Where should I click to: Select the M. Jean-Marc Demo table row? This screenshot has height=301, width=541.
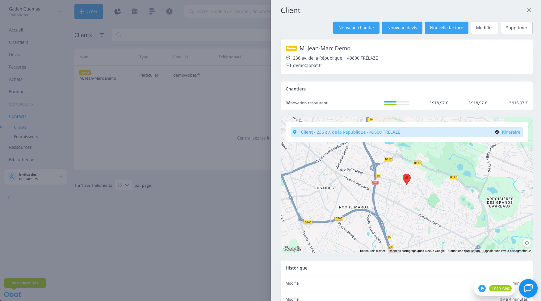click(x=173, y=75)
